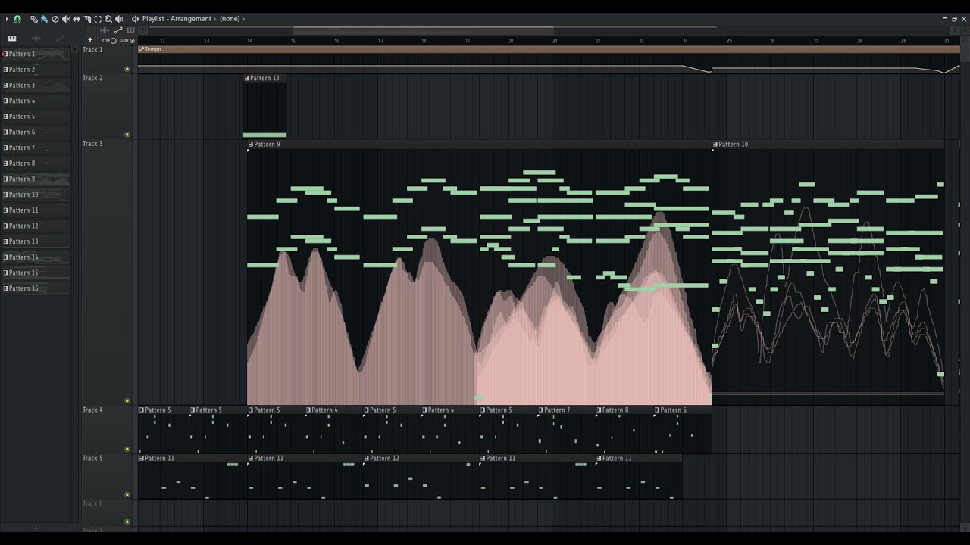970x545 pixels.
Task: Open the Pattern 7 clip menu in Track 4
Action: click(x=542, y=410)
